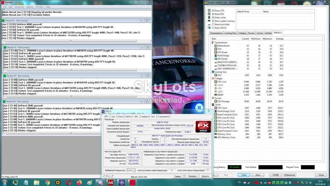330x186 pixels.
Task: Open the Options menu in Prime95
Action: tap(30, 7)
